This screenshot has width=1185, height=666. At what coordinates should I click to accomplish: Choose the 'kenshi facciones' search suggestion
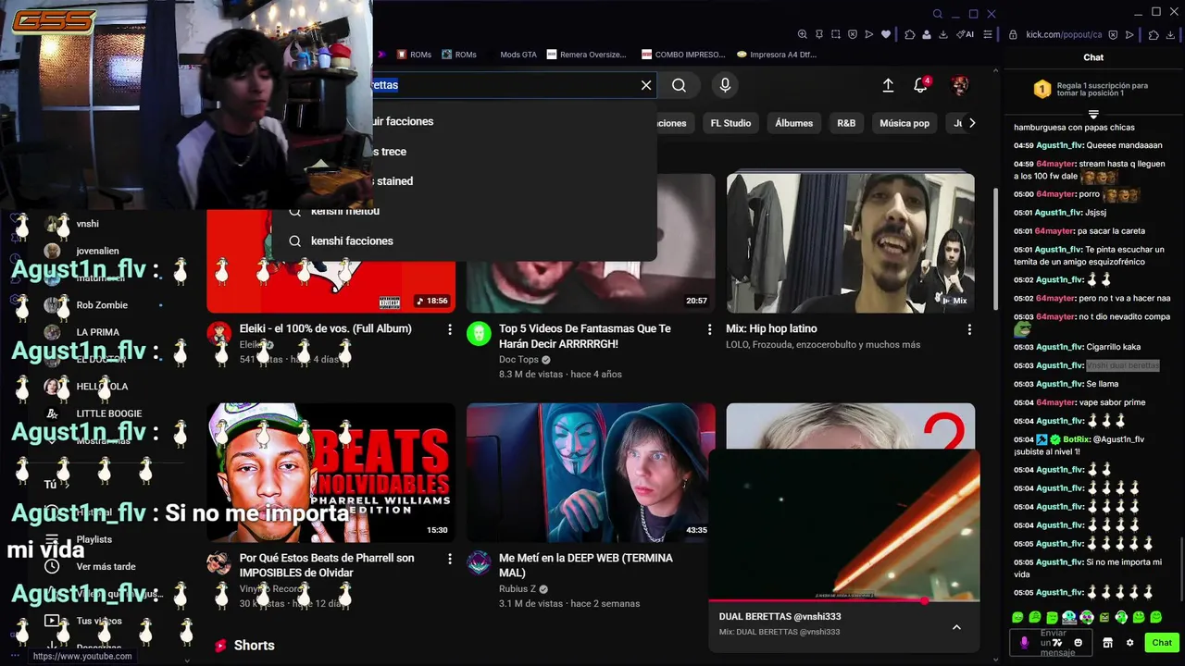coord(463,240)
